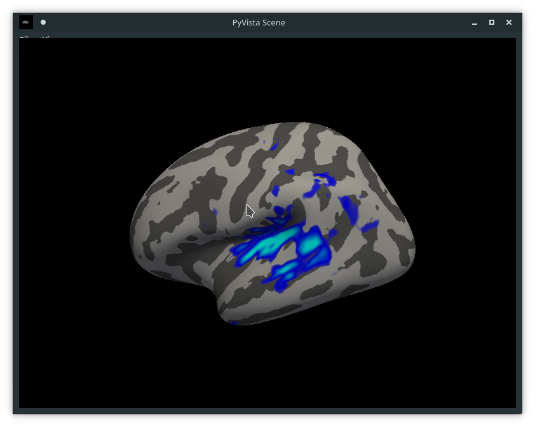
Task: Click the "PyVista Scene" title text
Action: pos(259,22)
